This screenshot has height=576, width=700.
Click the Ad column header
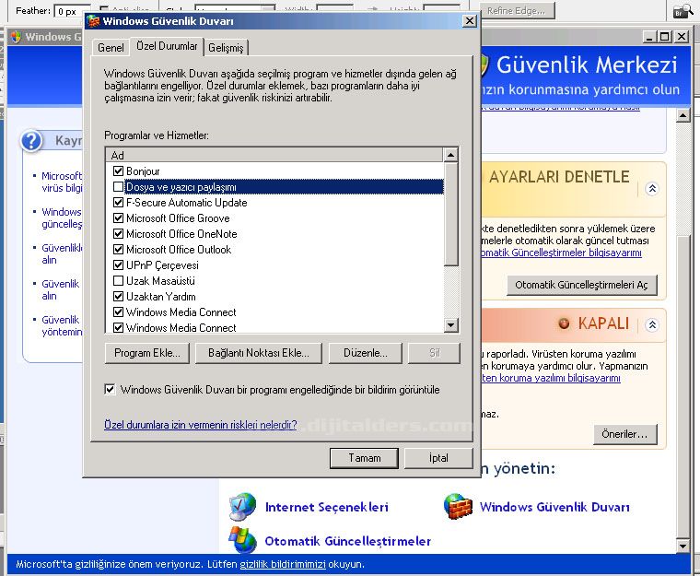[274, 155]
